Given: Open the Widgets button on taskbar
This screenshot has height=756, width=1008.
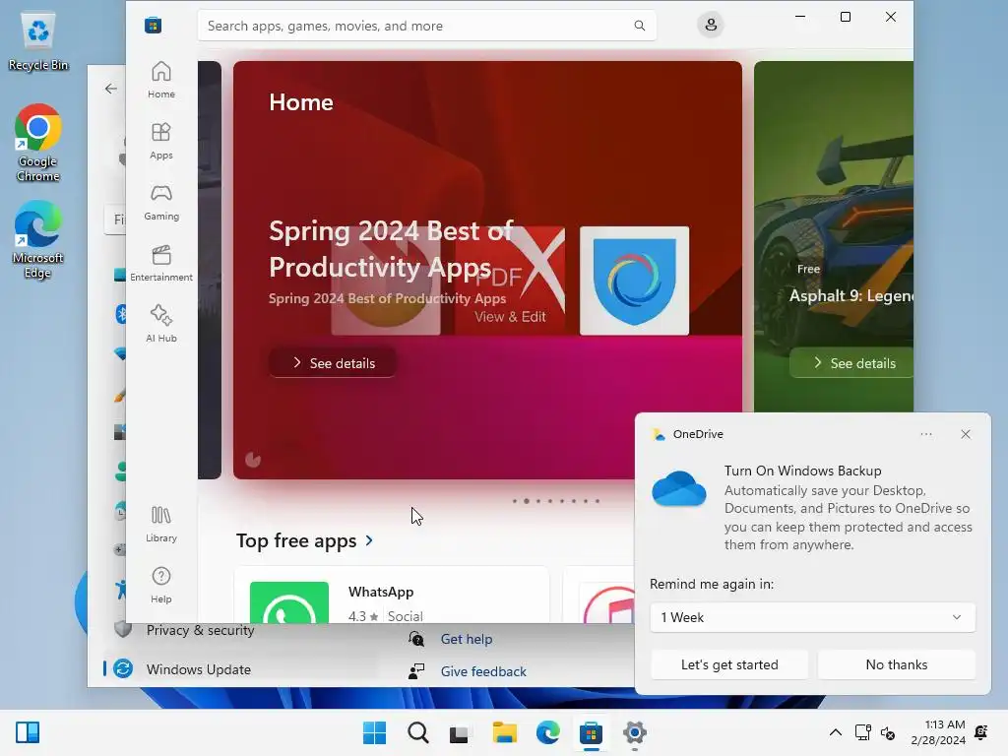Looking at the screenshot, I should click(28, 732).
